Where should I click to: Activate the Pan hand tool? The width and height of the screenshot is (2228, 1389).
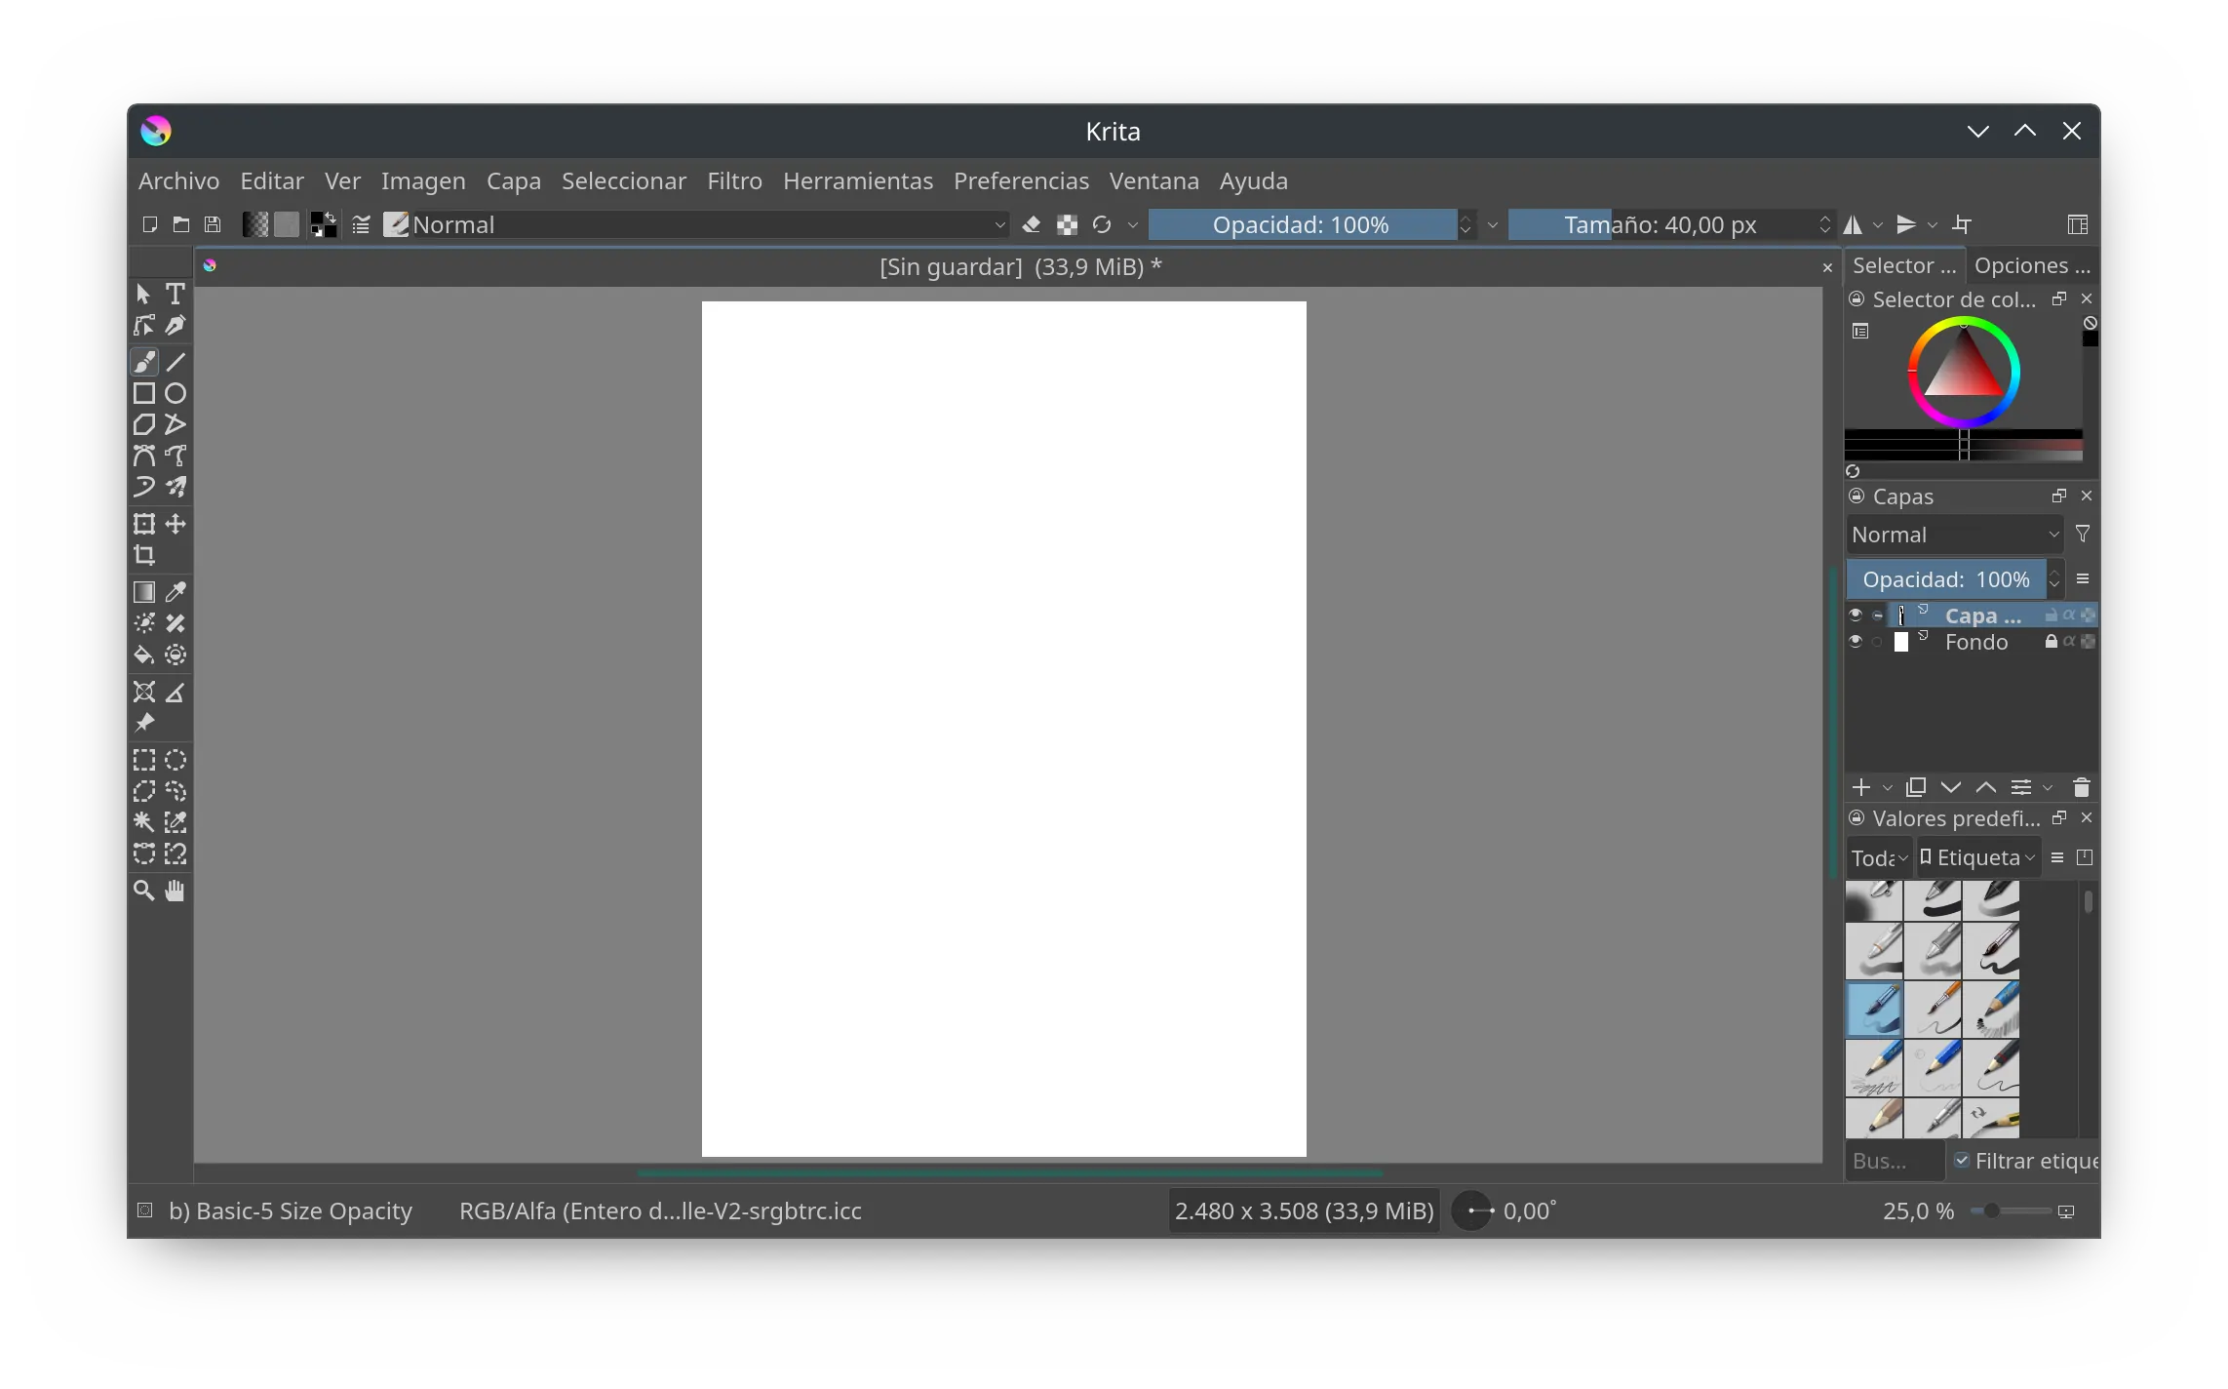pos(176,891)
